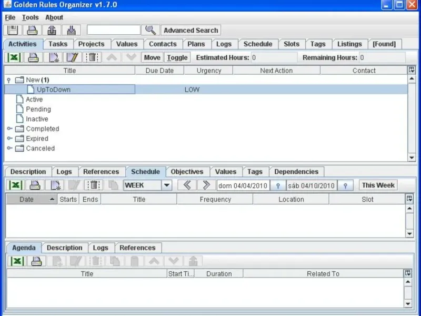This screenshot has width=421, height=316.
Task: Show the Dependencies sub-tab
Action: 296,172
